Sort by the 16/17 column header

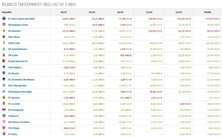pyautogui.click(x=64, y=12)
